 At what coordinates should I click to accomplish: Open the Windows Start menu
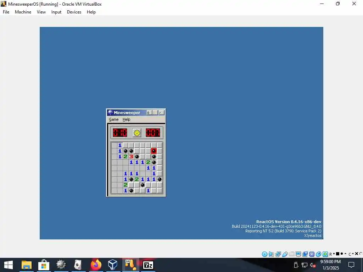[9, 265]
